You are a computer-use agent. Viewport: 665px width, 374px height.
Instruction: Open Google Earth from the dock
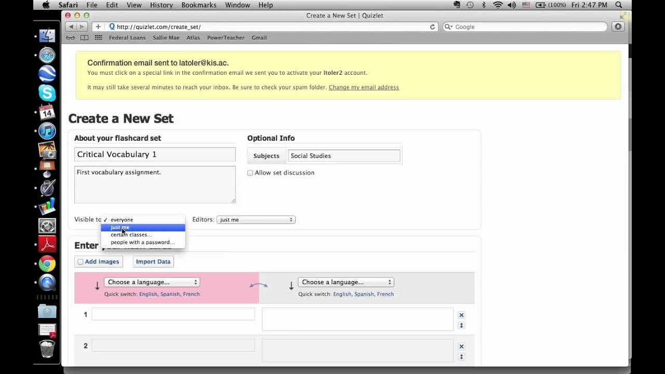47,74
